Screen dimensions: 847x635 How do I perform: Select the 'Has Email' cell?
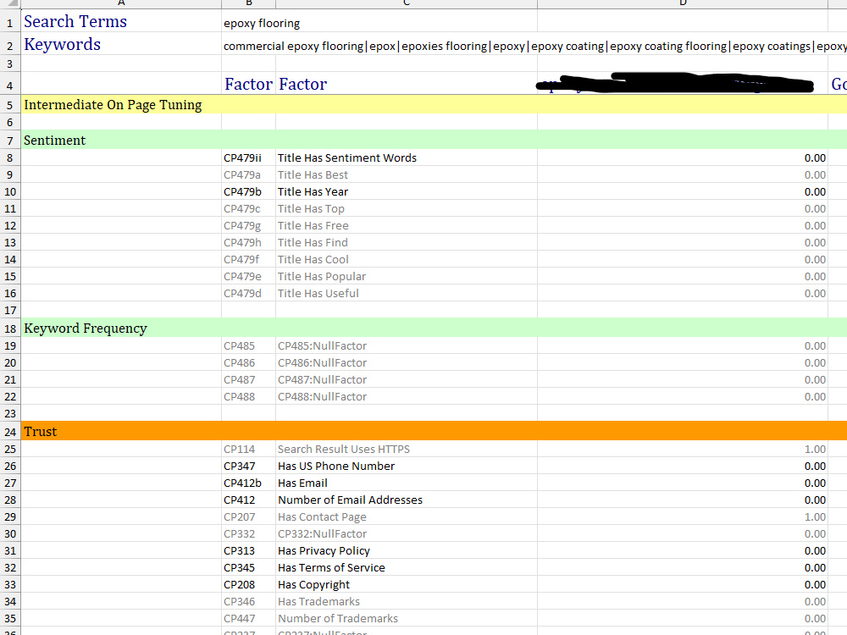[x=407, y=483]
